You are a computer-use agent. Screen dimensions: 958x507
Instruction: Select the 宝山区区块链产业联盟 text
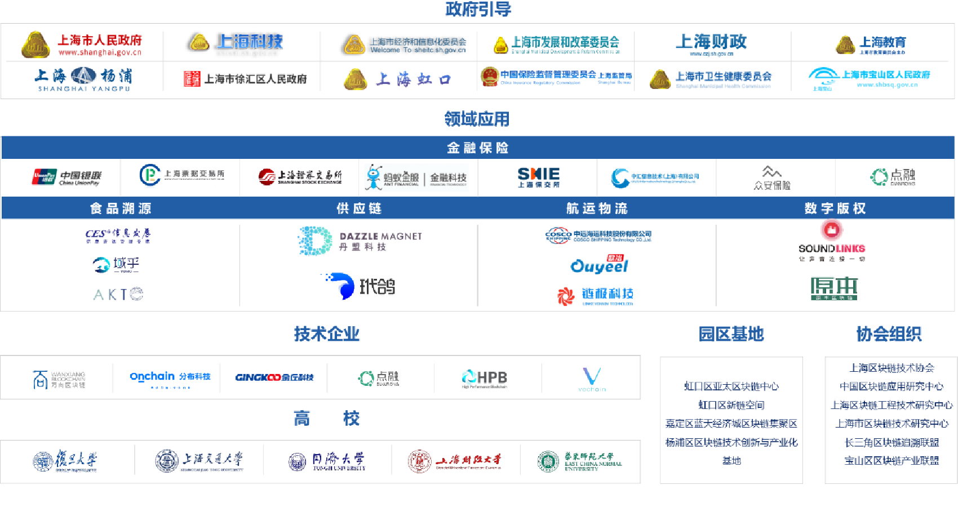tap(892, 461)
